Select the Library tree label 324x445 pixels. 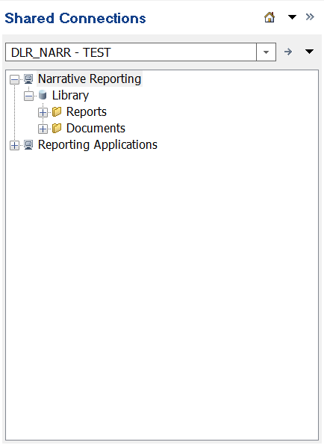click(x=70, y=96)
